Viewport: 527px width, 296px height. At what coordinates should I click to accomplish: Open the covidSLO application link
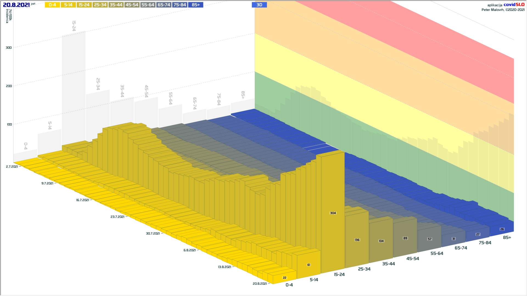[x=514, y=5]
